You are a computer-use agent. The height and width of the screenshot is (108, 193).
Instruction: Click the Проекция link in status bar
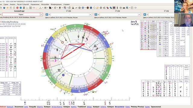pos(10,107)
